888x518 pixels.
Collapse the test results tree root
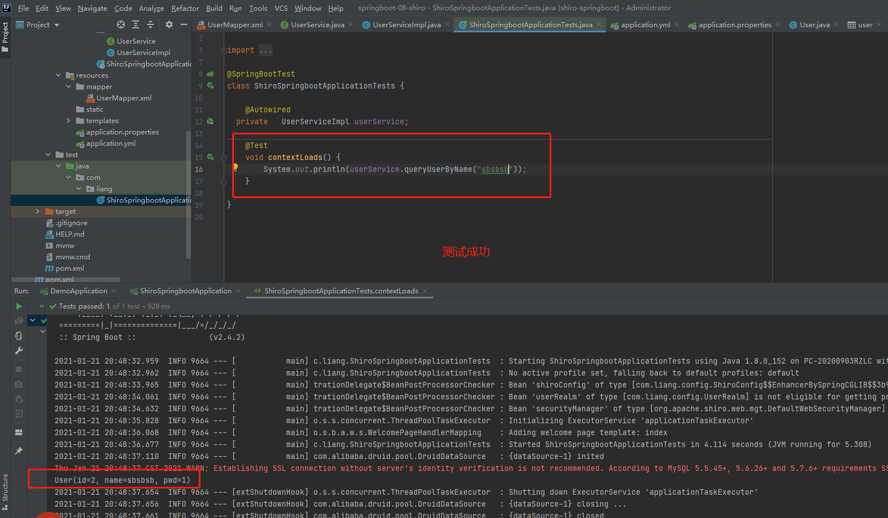pyautogui.click(x=33, y=321)
